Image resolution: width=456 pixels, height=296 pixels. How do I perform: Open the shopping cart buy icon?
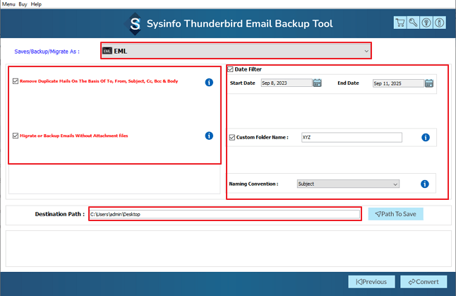coord(400,23)
